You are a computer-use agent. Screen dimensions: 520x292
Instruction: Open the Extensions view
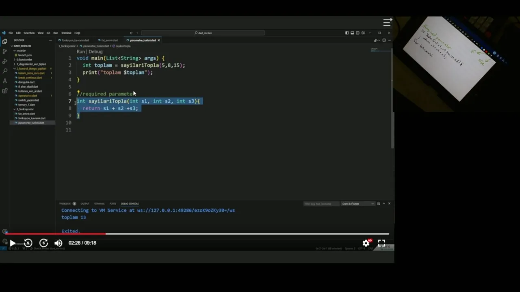5,91
